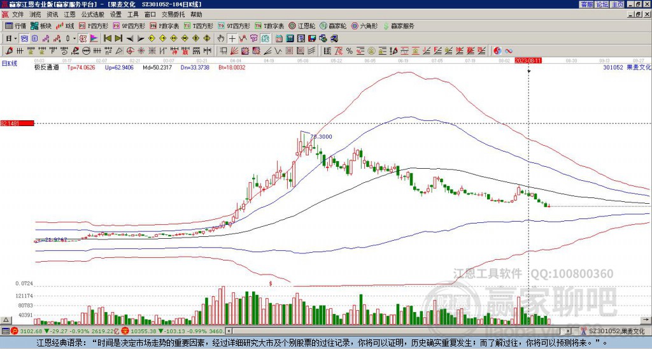Click the red flag icon in toolbar

pos(94,38)
